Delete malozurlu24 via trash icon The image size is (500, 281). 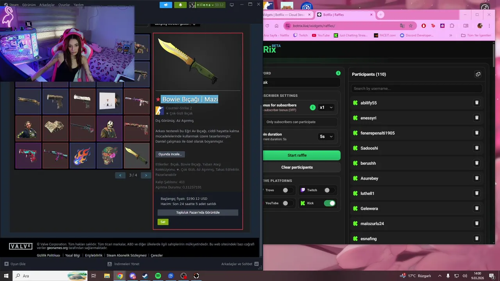[477, 223]
